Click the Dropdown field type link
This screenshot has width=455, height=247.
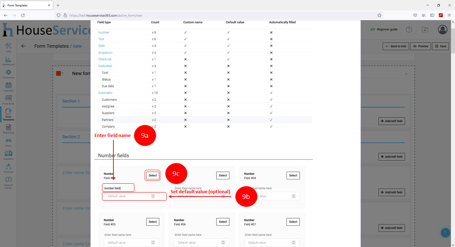coord(105,53)
